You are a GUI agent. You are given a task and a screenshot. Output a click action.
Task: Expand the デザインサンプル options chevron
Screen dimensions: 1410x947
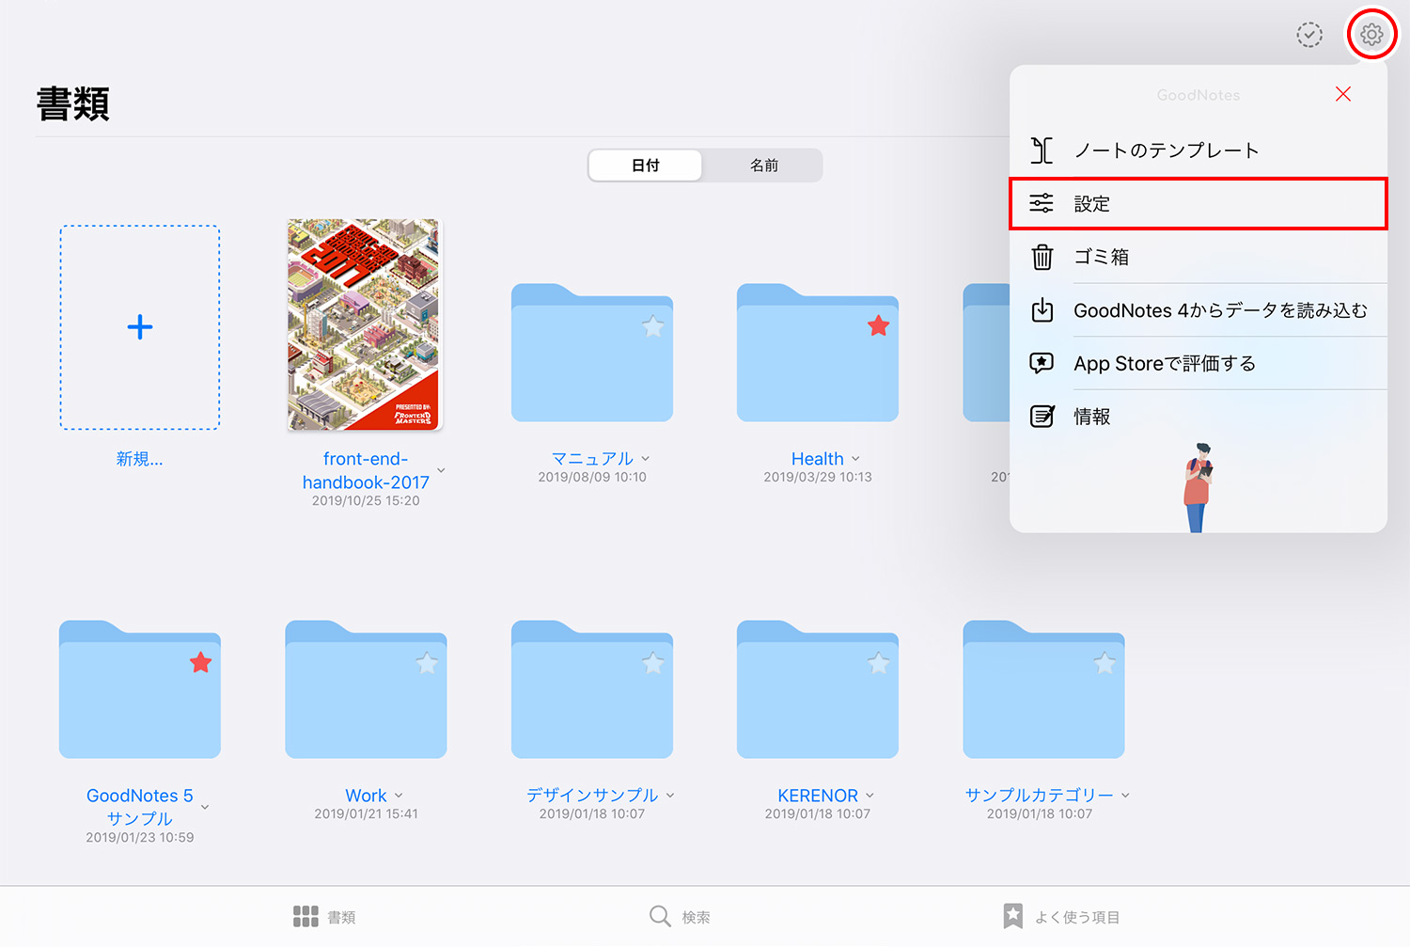click(670, 796)
